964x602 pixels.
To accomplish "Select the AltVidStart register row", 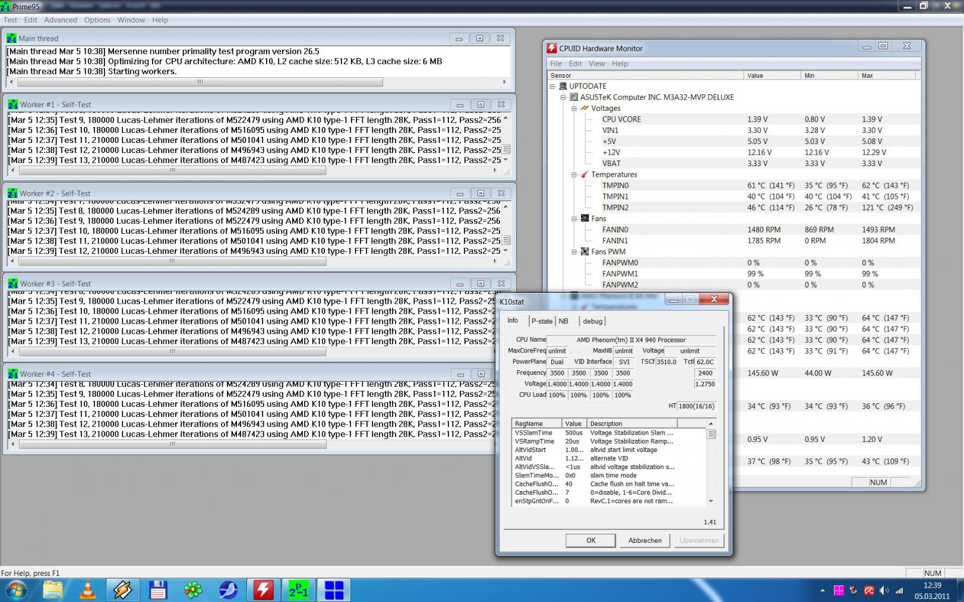I will [x=609, y=450].
